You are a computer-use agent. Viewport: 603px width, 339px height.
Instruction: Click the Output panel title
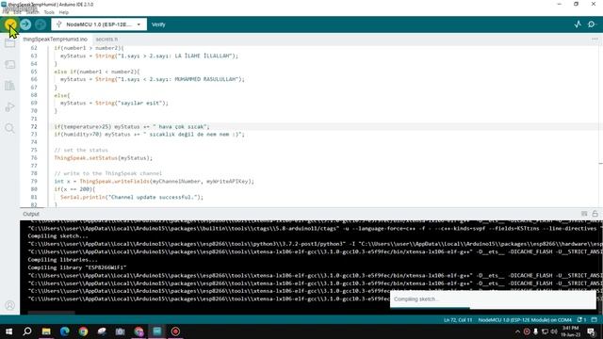tap(31, 214)
